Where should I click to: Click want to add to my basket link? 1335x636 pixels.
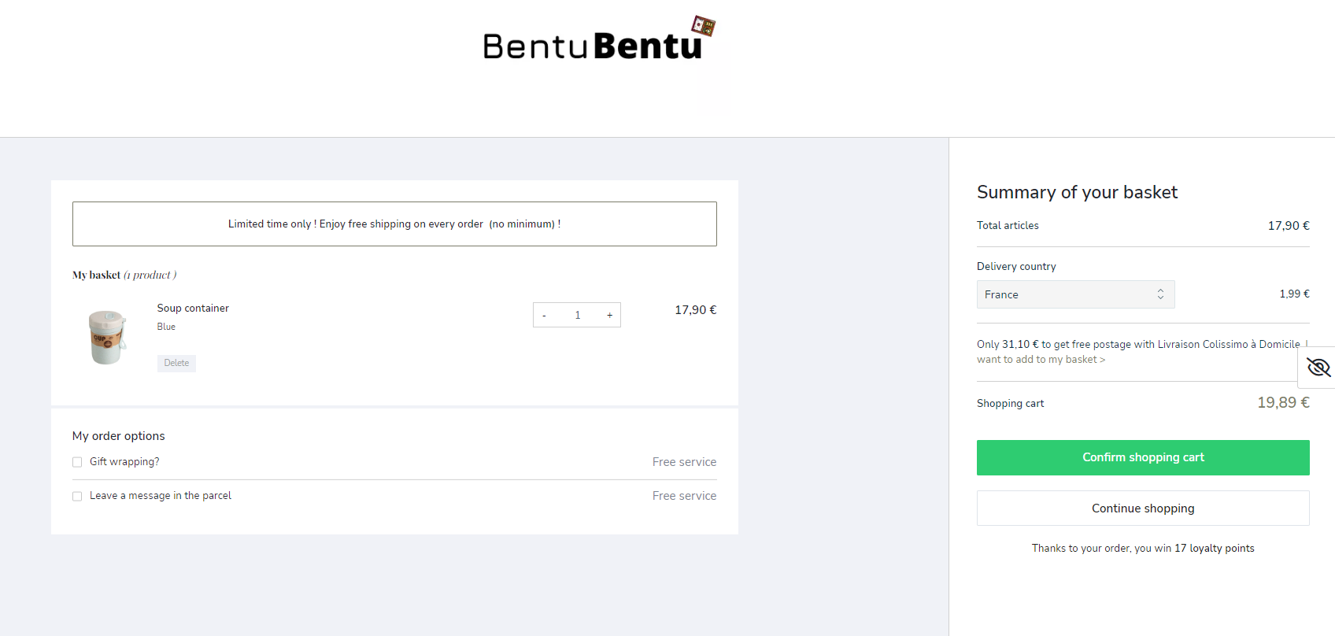(x=1041, y=360)
